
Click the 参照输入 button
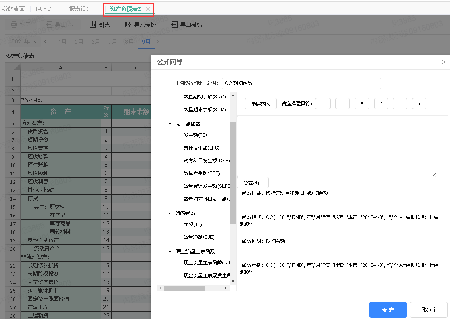[261, 104]
